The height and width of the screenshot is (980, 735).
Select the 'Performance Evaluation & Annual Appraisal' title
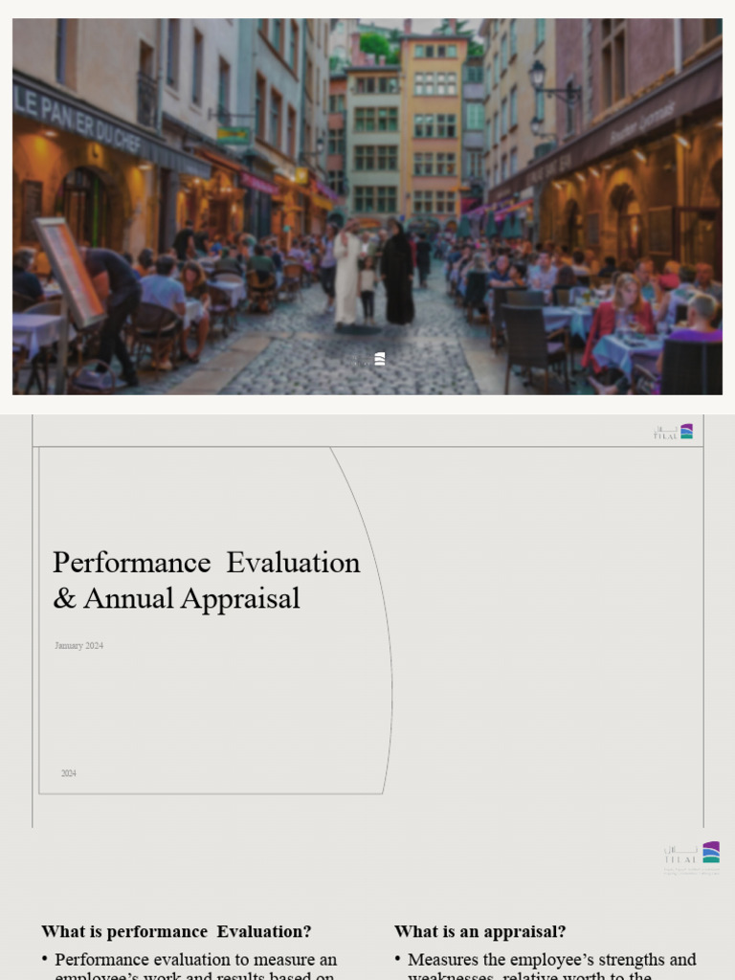[x=207, y=580]
